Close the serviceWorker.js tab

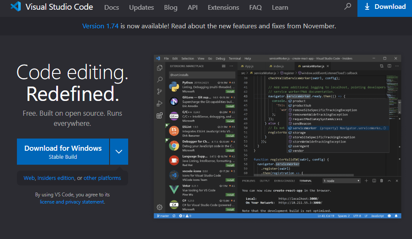[328, 66]
